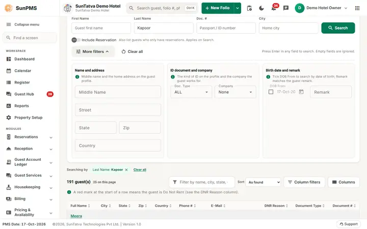Open the Sort As found dropdown
Viewport: 367px width, 229px height.
tap(263, 182)
